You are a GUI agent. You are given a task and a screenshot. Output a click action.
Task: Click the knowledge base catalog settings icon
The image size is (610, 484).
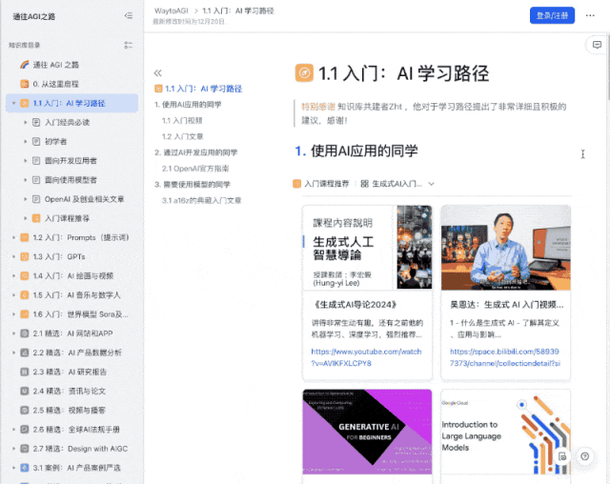pos(129,45)
